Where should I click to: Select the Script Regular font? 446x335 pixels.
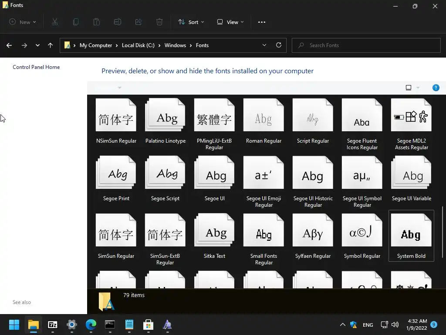point(313,121)
